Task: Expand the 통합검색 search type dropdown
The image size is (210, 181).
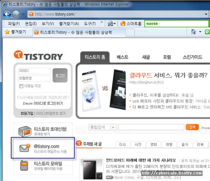Action: (x=113, y=127)
